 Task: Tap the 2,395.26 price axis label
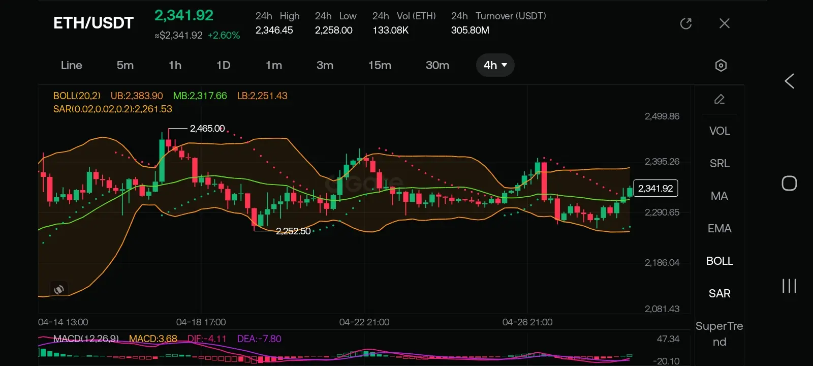[x=662, y=162]
